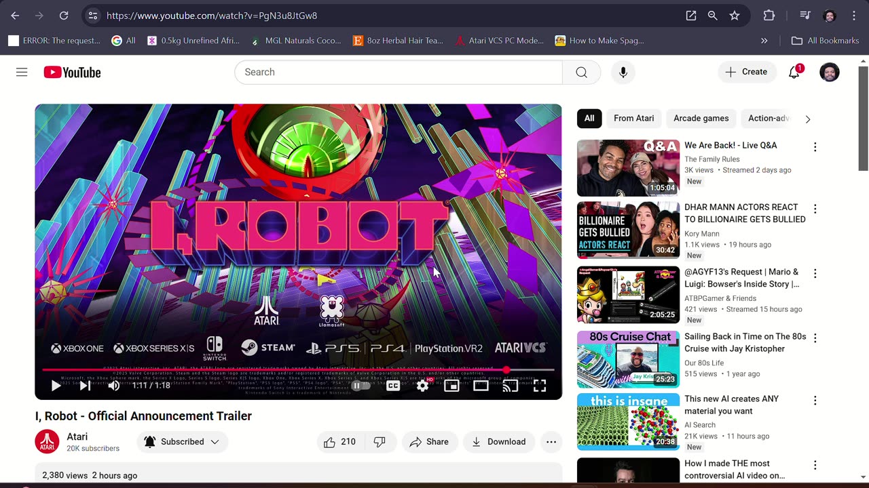The height and width of the screenshot is (488, 869).
Task: Click the Create button
Action: point(747,72)
